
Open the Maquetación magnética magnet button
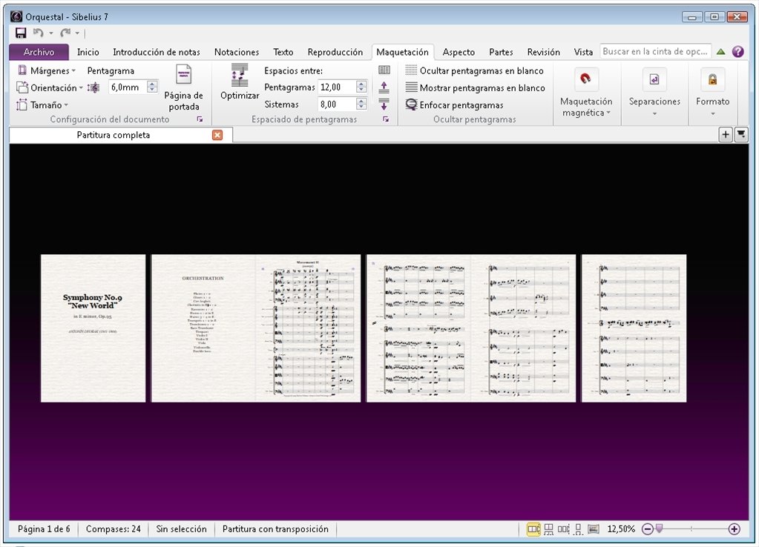pos(585,79)
